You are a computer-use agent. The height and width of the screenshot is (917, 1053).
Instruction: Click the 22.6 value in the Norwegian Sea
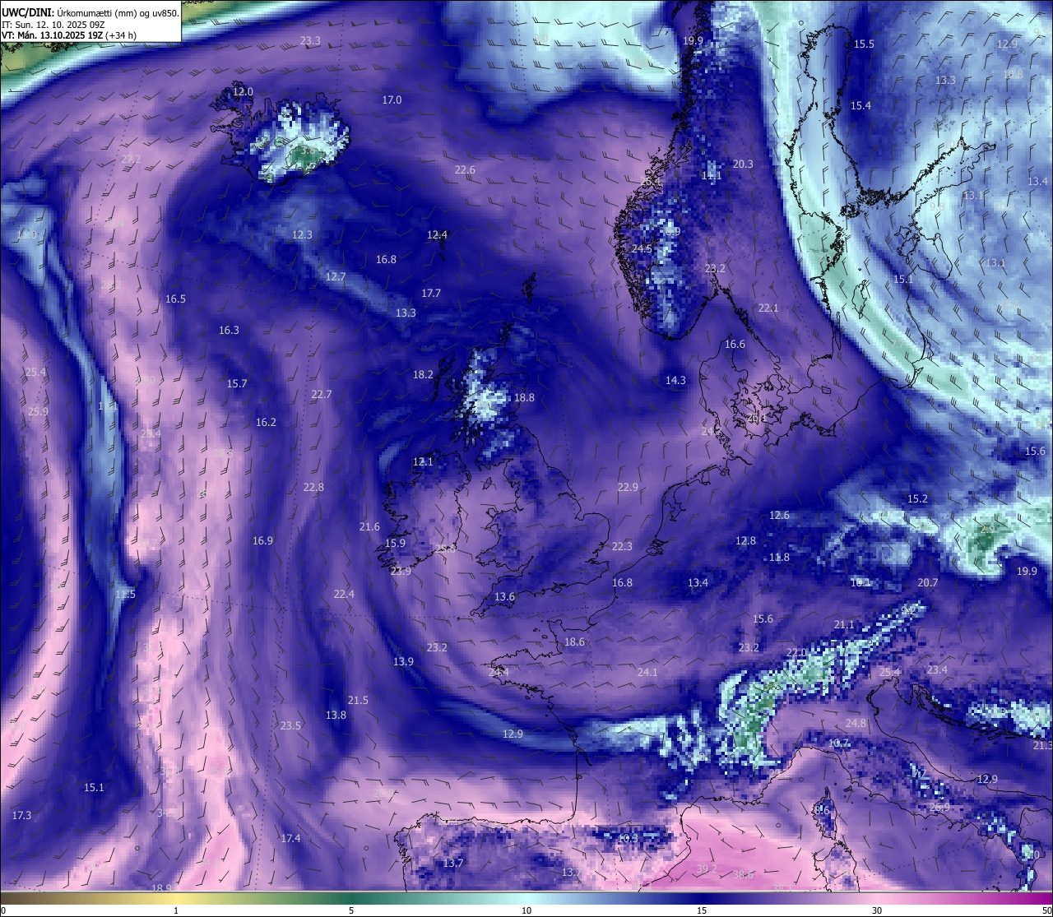tap(465, 170)
